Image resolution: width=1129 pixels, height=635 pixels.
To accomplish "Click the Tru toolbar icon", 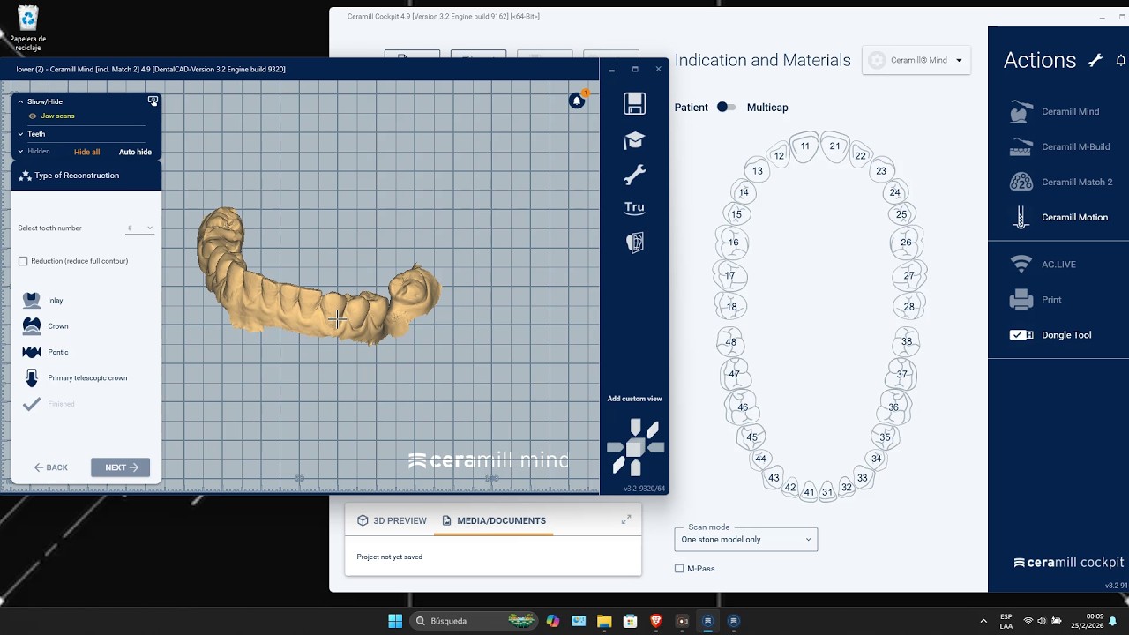I will (634, 208).
